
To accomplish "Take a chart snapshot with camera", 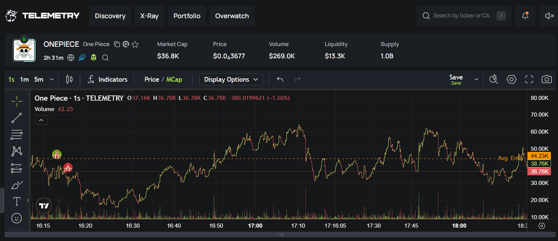I will 547,80.
